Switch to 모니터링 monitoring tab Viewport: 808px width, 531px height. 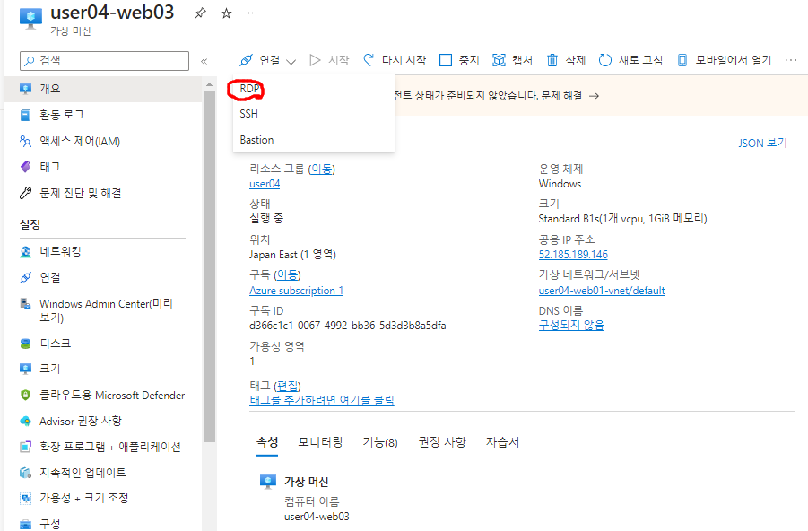pos(320,442)
